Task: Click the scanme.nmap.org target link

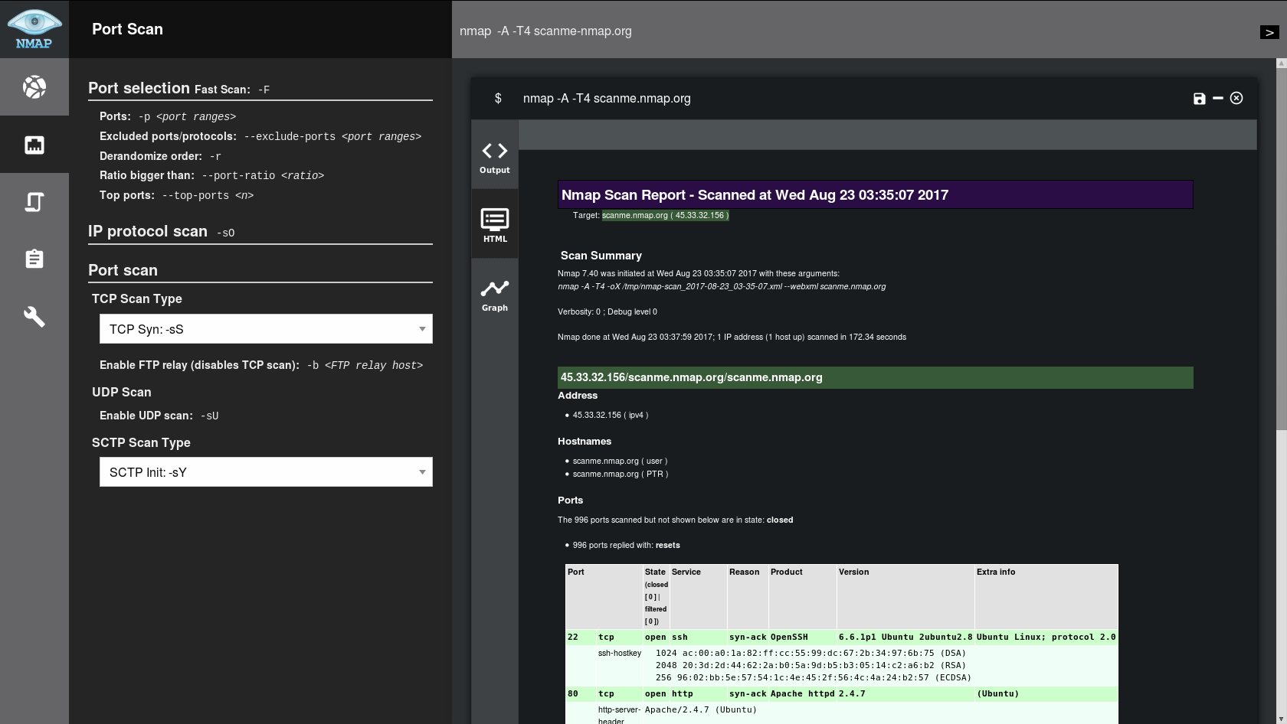Action: [x=665, y=216]
